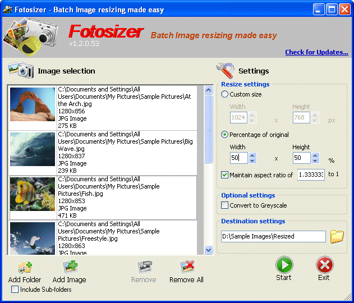The width and height of the screenshot is (354, 303).
Task: Click the '471 KB' file size text
Action: point(67,215)
